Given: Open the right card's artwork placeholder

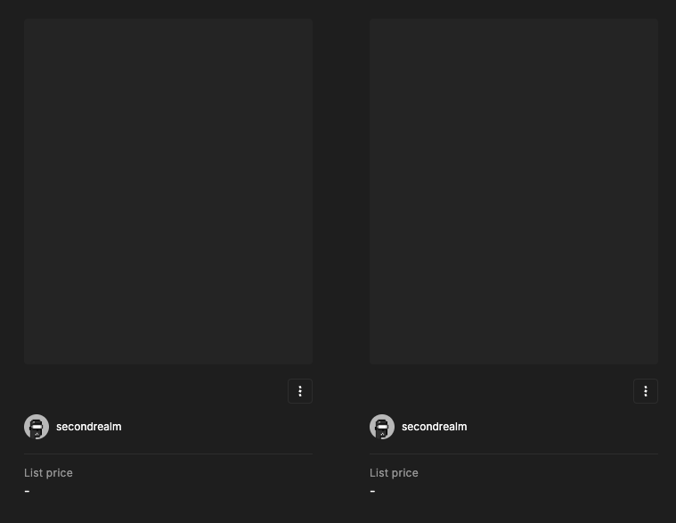Looking at the screenshot, I should tap(514, 192).
